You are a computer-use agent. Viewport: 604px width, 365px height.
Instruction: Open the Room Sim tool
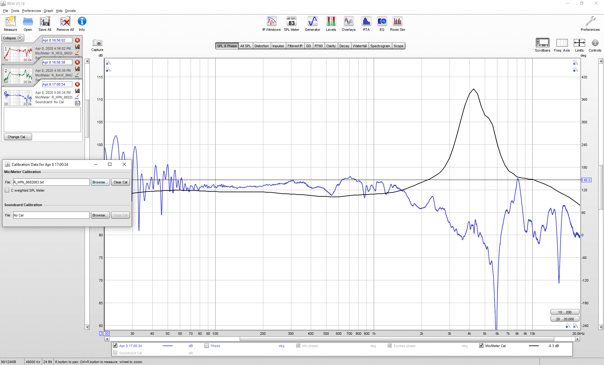click(398, 24)
